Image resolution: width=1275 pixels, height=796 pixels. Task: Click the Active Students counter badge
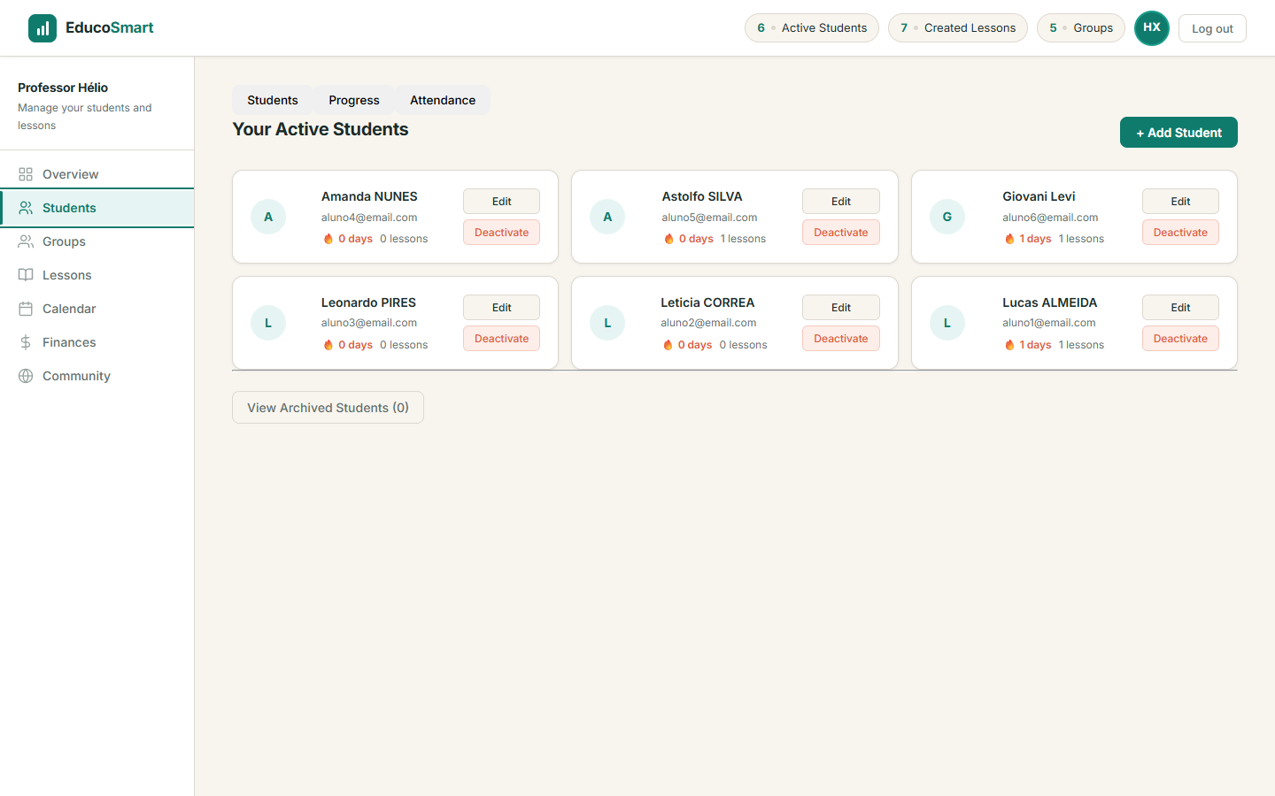pyautogui.click(x=812, y=28)
